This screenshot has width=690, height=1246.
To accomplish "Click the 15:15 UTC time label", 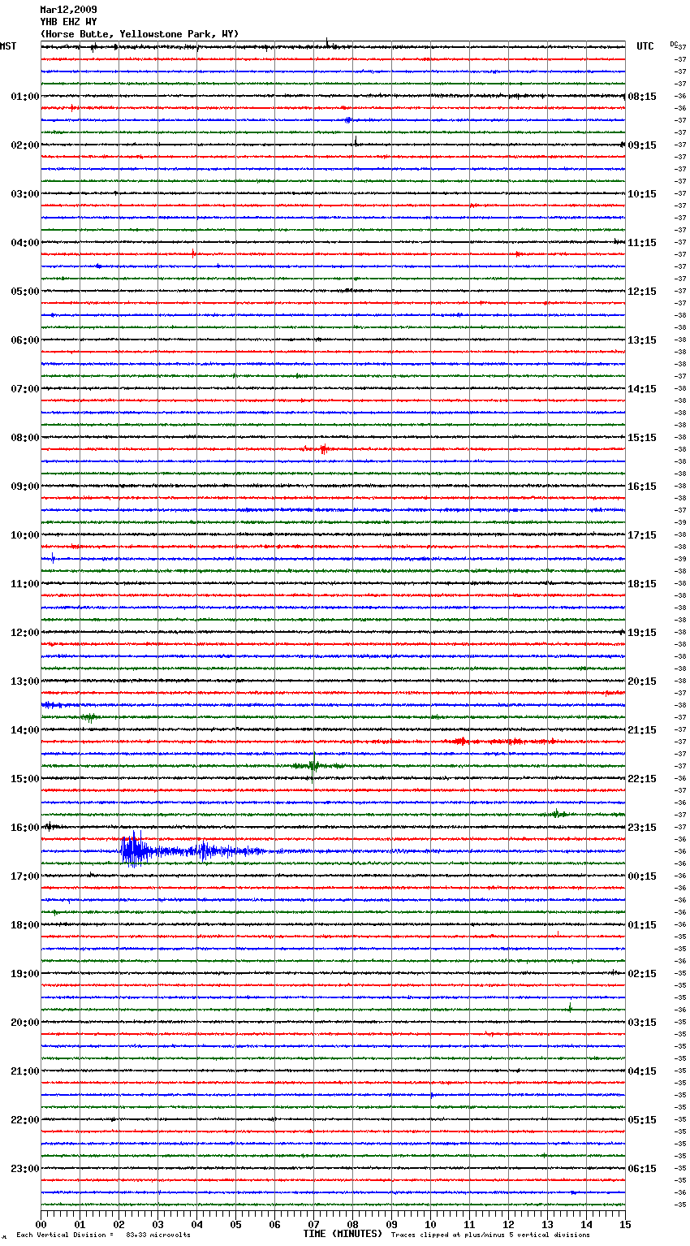I will point(642,438).
